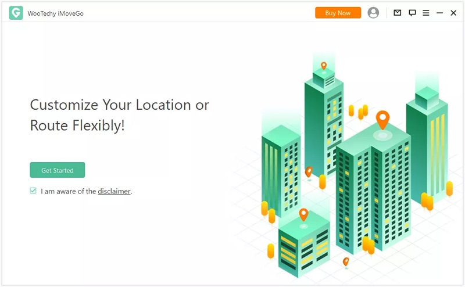465x287 pixels.
Task: Open the disclaimer link
Action: [x=114, y=191]
